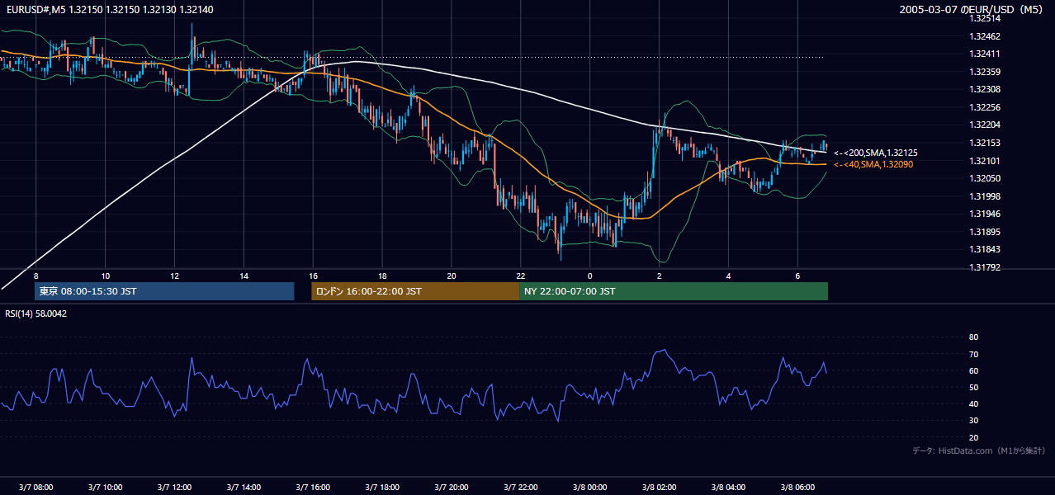Click price axis value 1.32462

coord(985,36)
